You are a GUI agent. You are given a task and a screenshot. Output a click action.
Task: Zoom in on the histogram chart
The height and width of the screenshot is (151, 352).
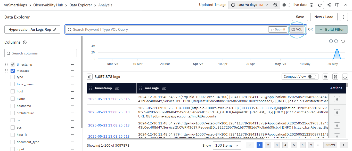tap(331, 41)
